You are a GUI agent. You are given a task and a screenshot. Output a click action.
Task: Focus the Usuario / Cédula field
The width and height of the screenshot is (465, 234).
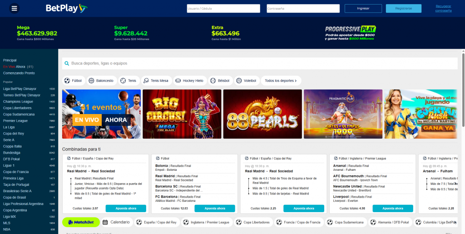point(223,9)
